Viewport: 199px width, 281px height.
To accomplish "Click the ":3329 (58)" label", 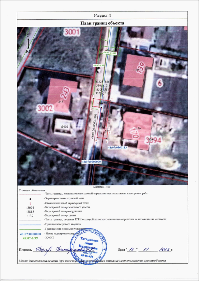I will pos(102,82).
